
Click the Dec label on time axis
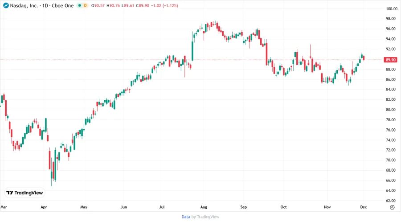pos(364,207)
